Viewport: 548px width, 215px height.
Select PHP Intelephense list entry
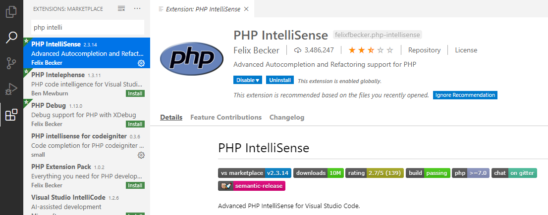[x=87, y=84]
